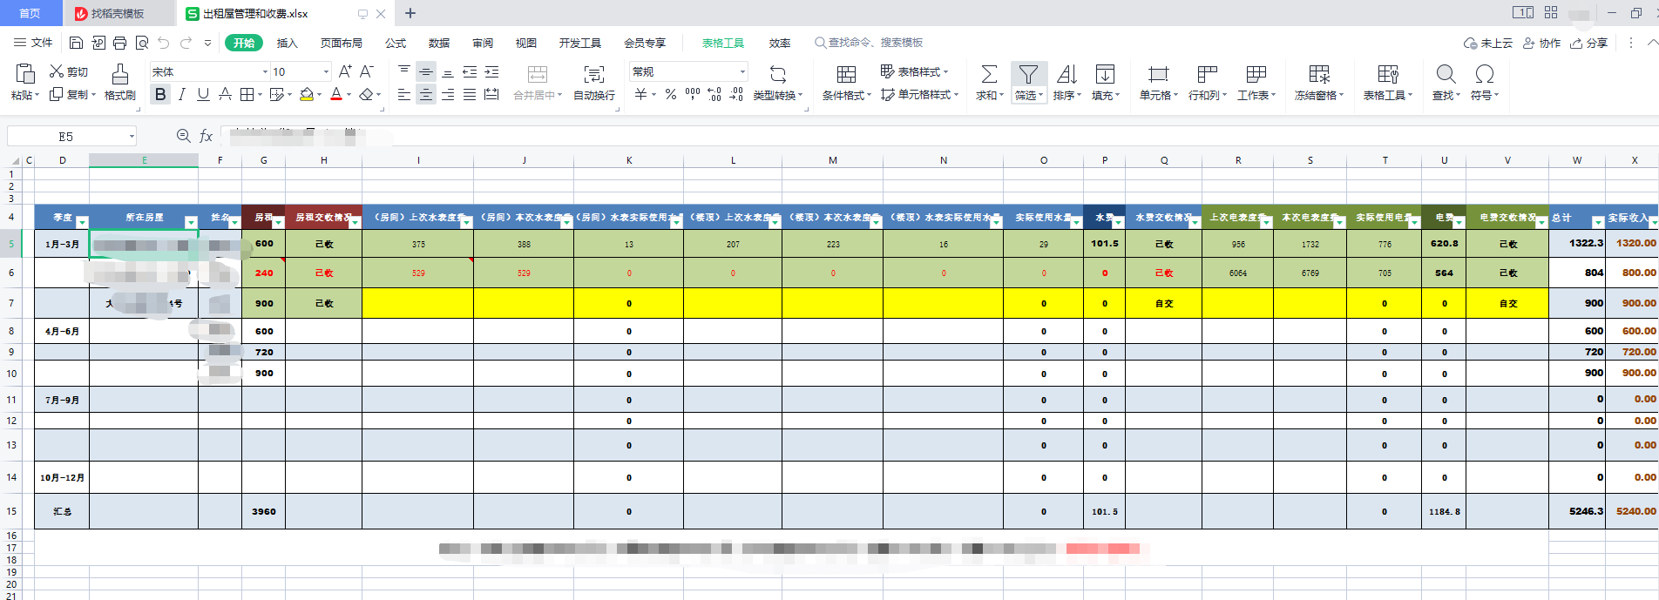Click the Fill (填充) icon
1659x600 pixels.
pos(1105,74)
